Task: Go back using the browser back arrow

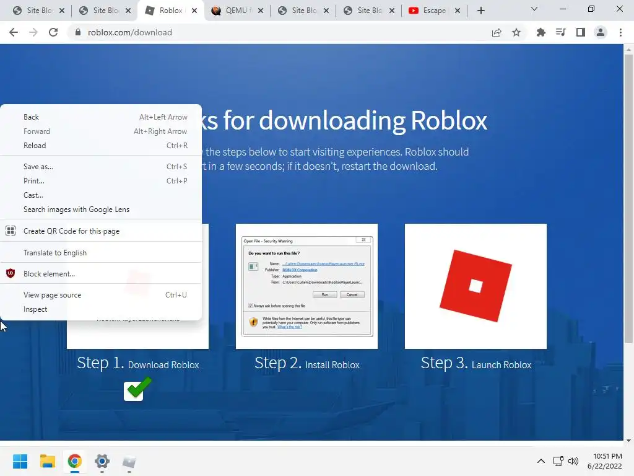Action: tap(14, 32)
